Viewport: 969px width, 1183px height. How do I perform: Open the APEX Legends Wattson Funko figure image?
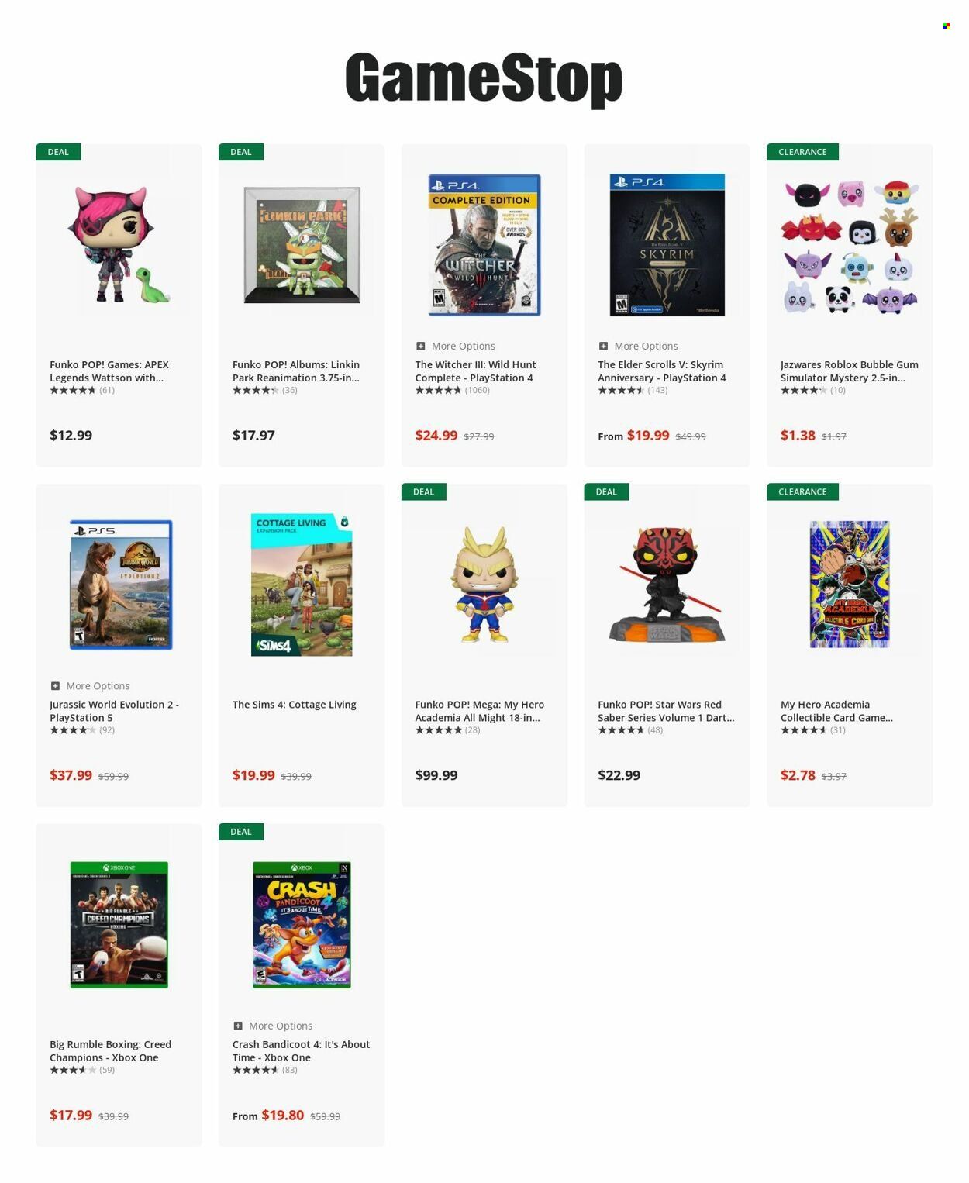coord(119,245)
